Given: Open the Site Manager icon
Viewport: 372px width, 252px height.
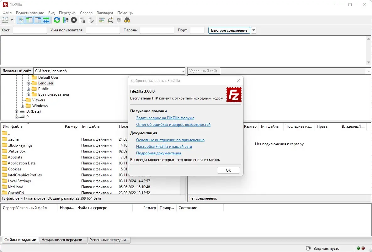Looking at the screenshot, I should [x=5, y=20].
